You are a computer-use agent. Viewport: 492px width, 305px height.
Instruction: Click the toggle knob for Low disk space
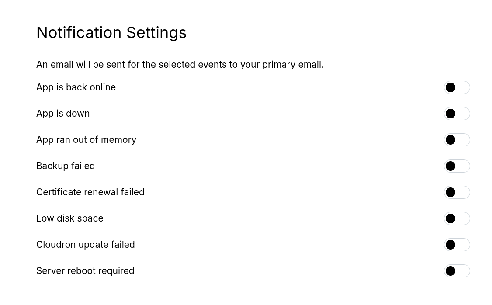pyautogui.click(x=450, y=218)
